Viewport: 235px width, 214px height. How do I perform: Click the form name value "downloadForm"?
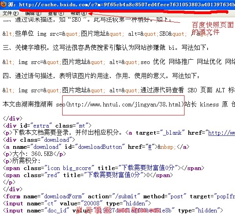click(63, 196)
